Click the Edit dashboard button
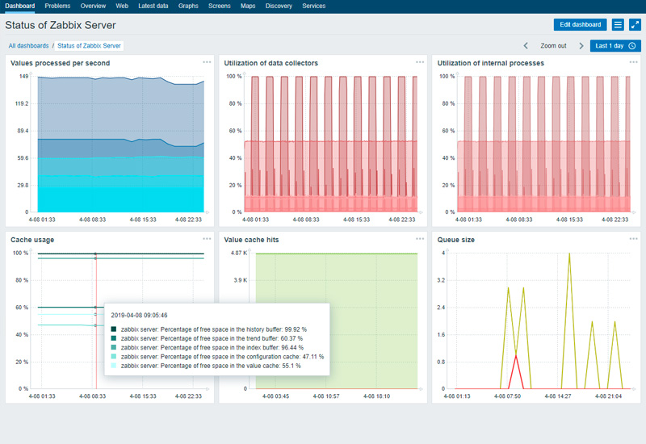Viewport: 646px width, 444px height. pos(580,25)
